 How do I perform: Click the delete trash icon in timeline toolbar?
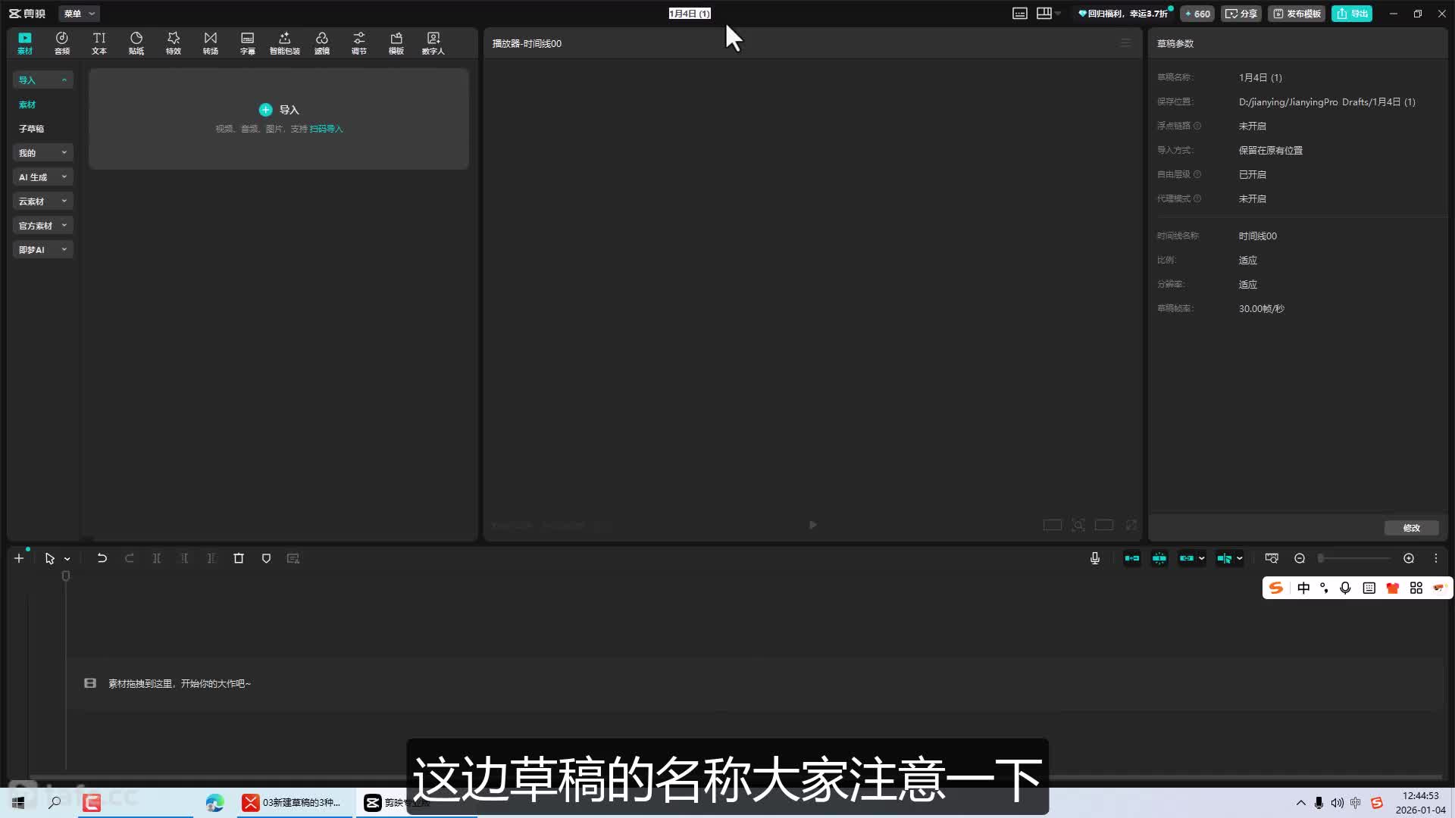tap(239, 558)
